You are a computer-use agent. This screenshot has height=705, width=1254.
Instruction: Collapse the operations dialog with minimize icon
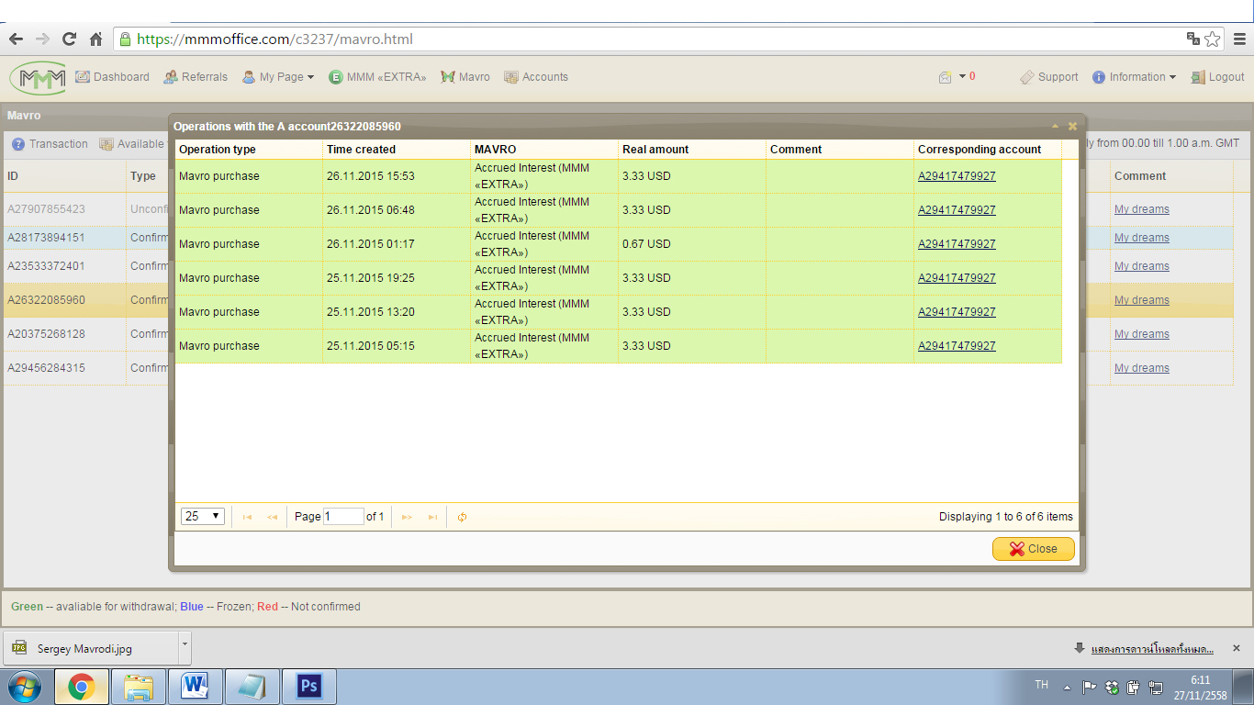coord(1056,126)
